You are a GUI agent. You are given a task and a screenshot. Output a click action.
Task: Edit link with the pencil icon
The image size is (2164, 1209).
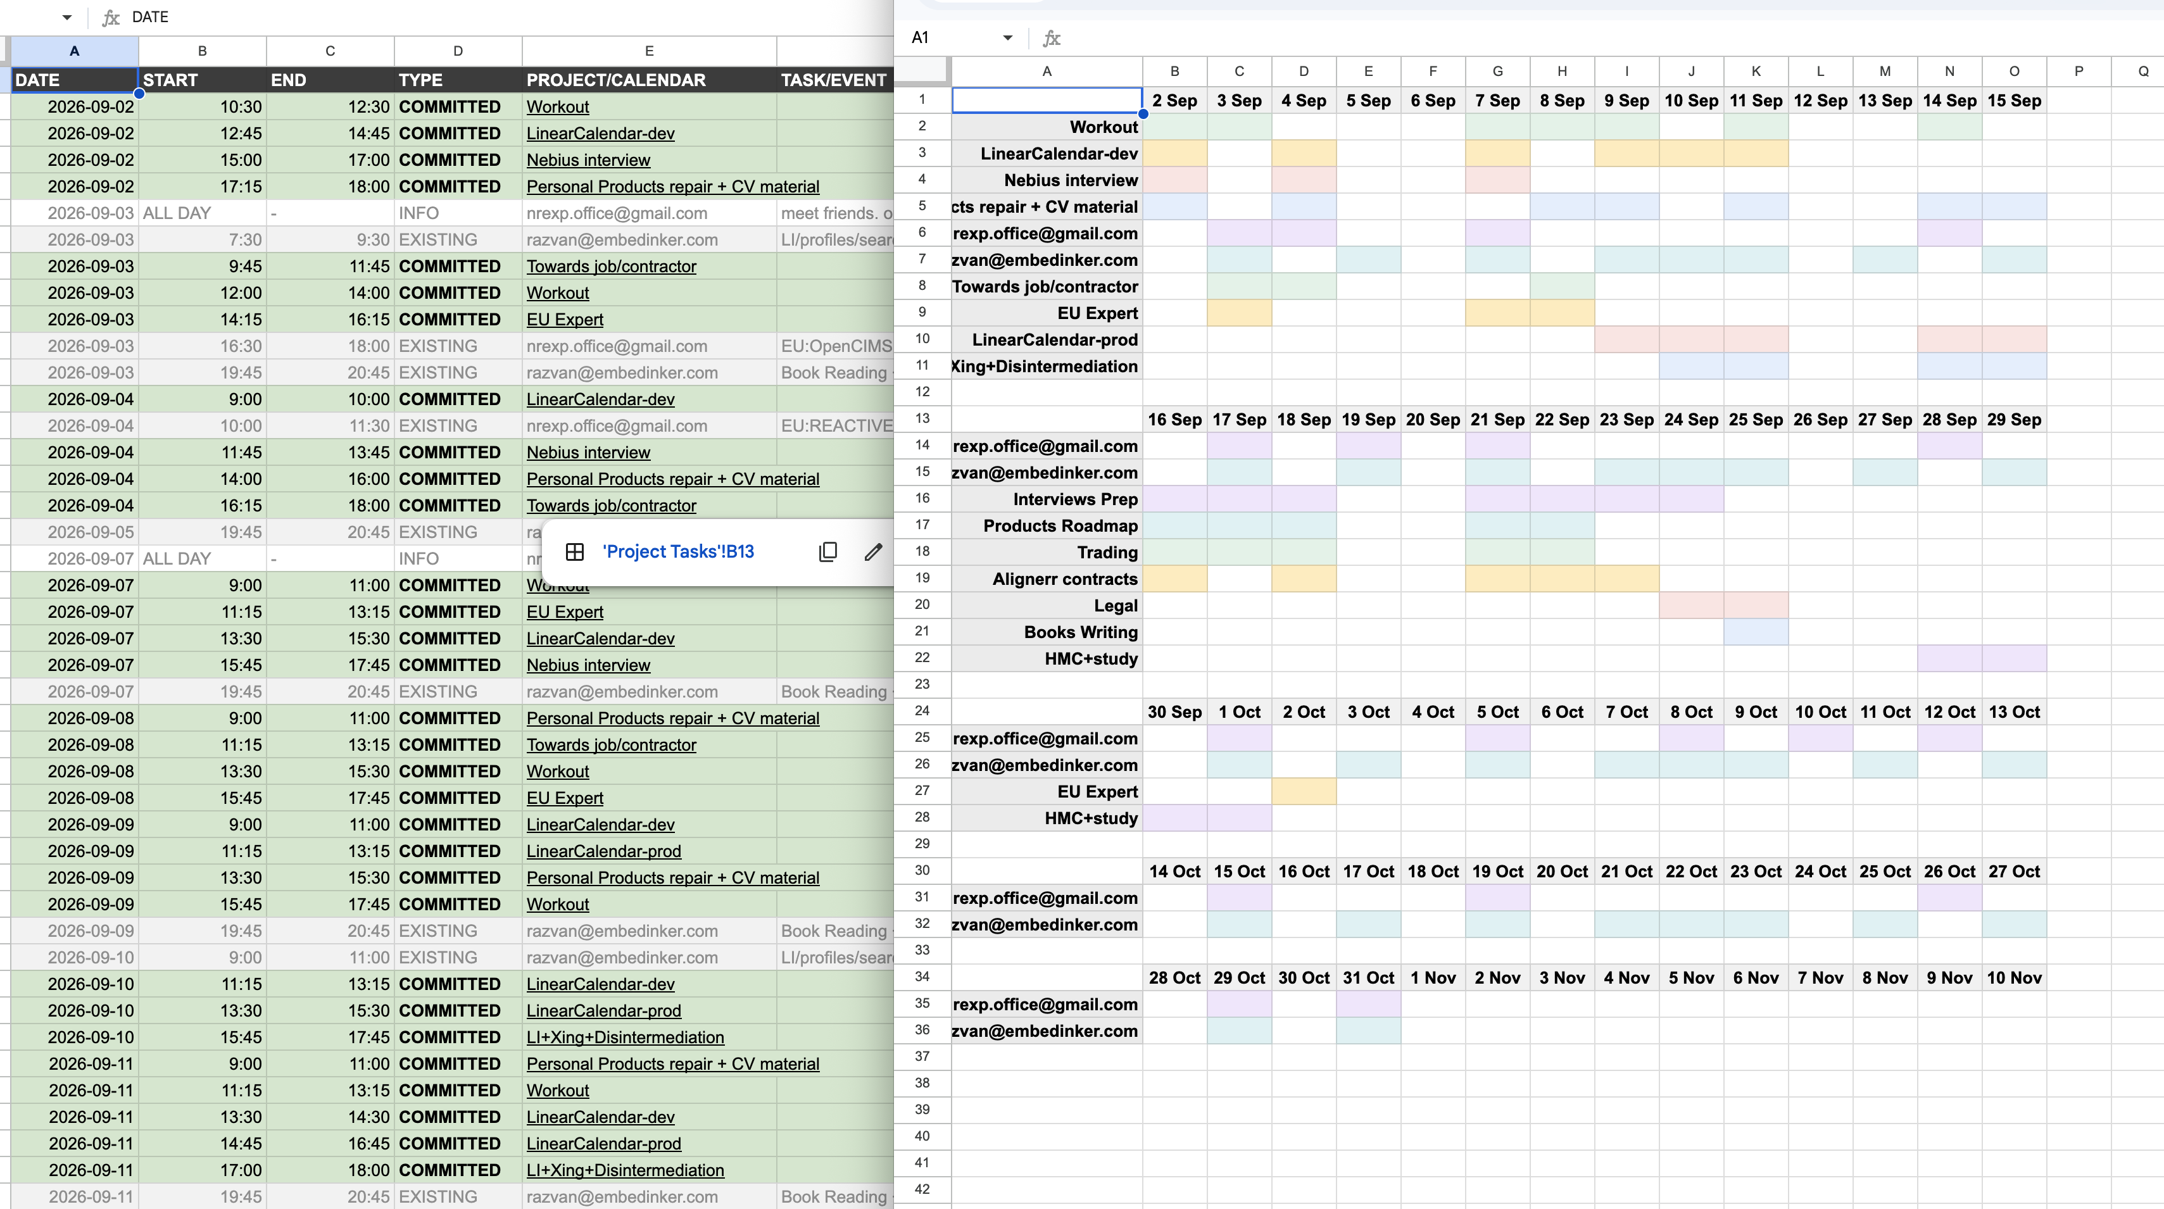[x=873, y=551]
